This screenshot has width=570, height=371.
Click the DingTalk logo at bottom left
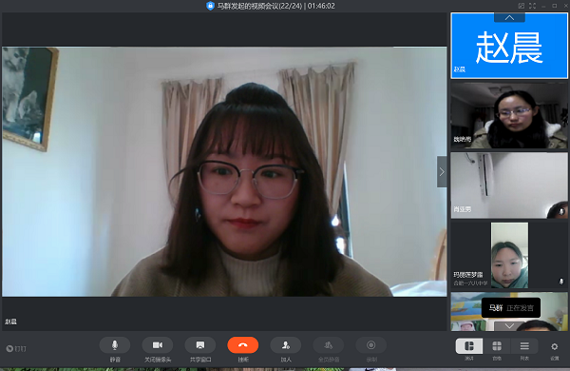[x=16, y=349]
